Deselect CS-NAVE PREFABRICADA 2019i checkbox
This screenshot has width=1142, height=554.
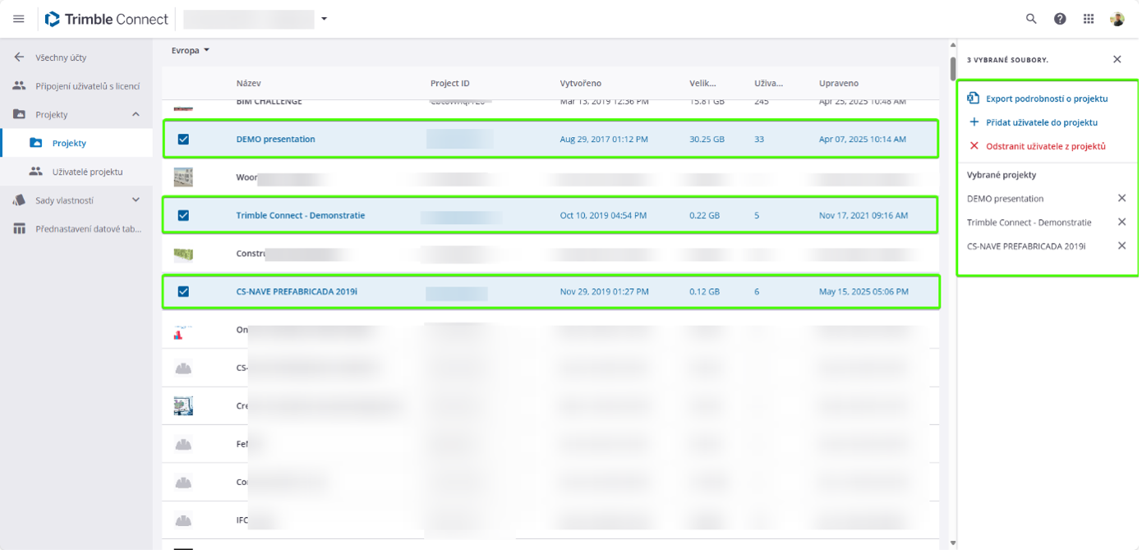183,291
